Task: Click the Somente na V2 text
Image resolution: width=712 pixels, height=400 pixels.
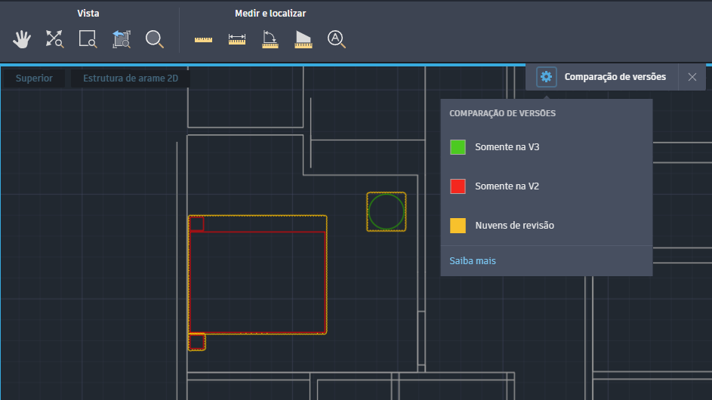Action: tap(507, 186)
